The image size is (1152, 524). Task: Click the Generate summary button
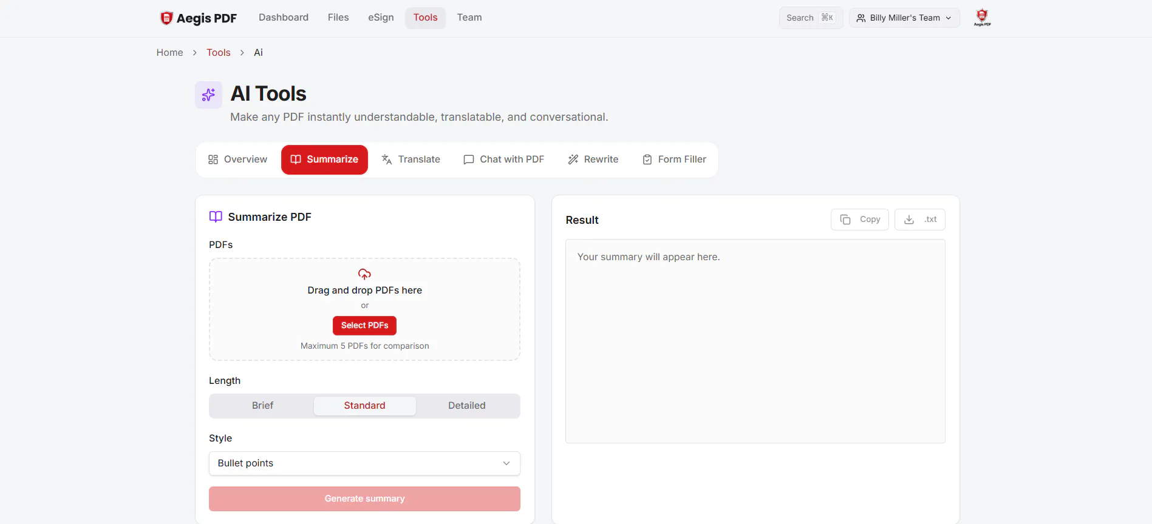pyautogui.click(x=364, y=499)
